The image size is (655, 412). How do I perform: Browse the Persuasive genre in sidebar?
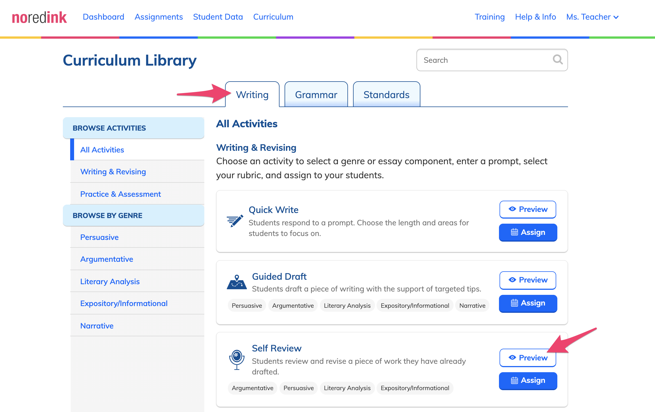137,237
